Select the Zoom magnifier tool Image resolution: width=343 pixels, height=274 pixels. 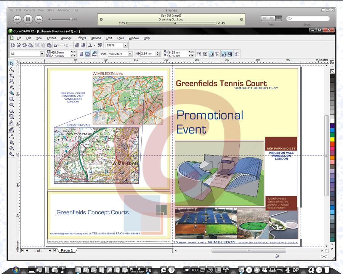11,81
